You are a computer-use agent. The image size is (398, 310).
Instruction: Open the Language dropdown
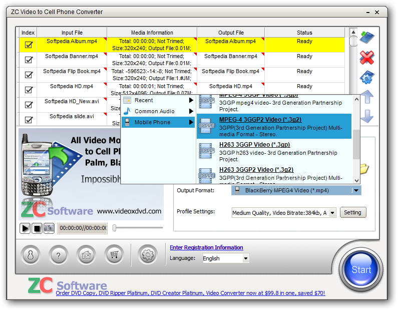click(x=245, y=258)
